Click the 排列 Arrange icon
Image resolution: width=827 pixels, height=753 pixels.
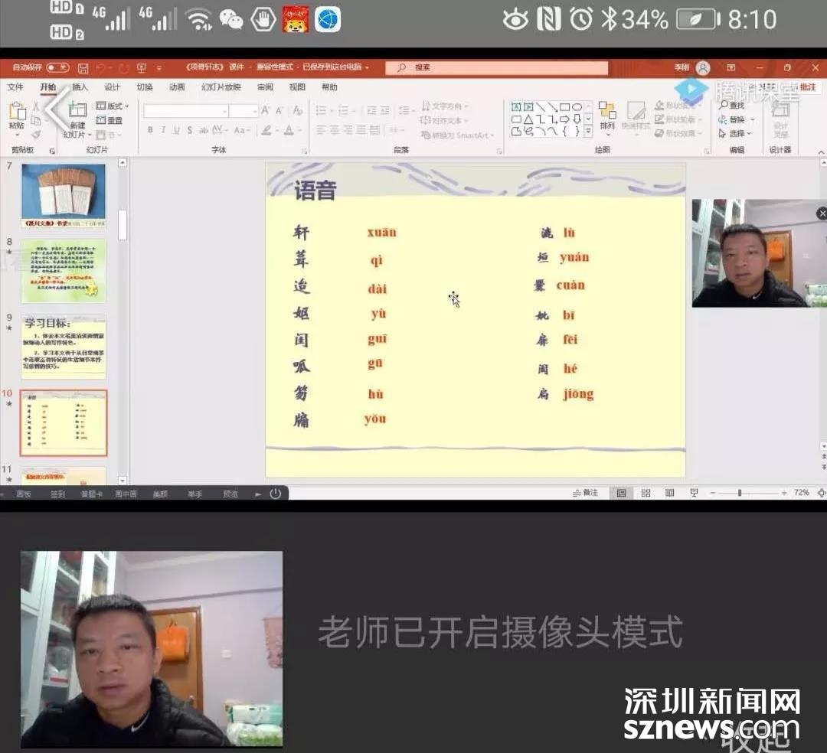pos(607,116)
